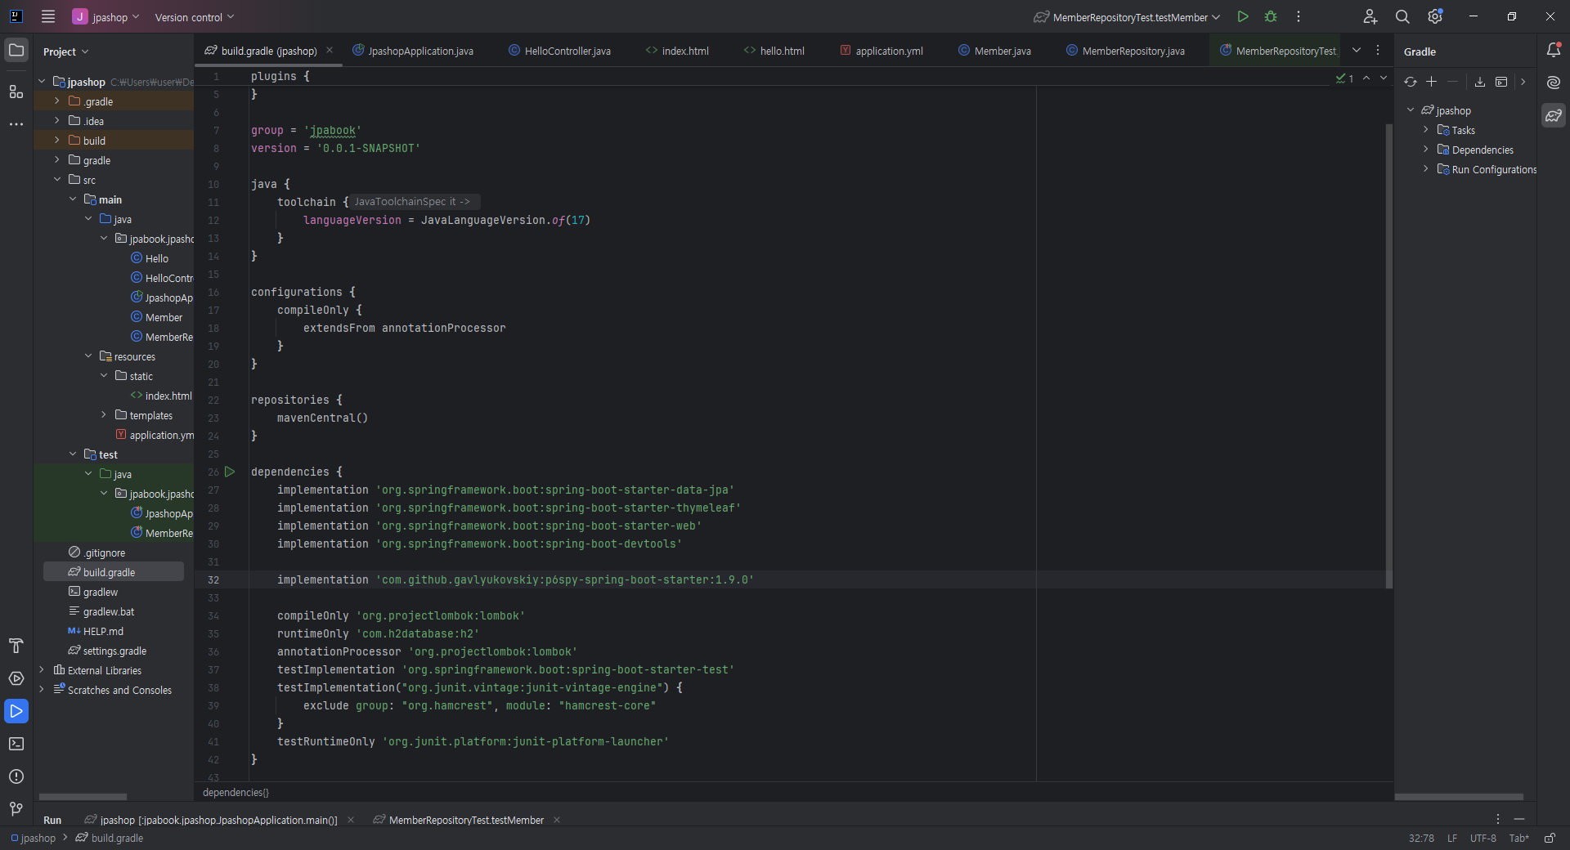
Task: Expand Gradle Dependencies node
Action: pyautogui.click(x=1425, y=150)
